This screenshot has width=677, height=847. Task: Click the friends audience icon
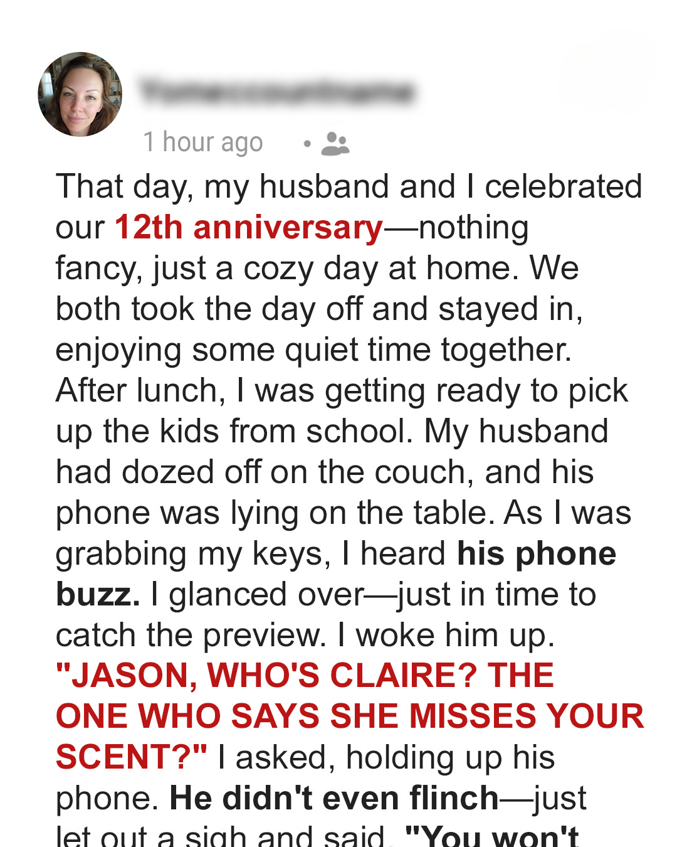click(335, 144)
